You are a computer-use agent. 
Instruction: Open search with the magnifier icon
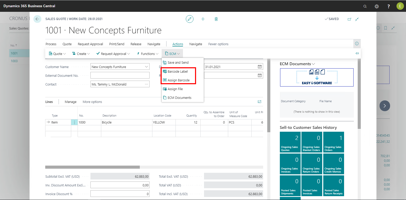point(365,6)
